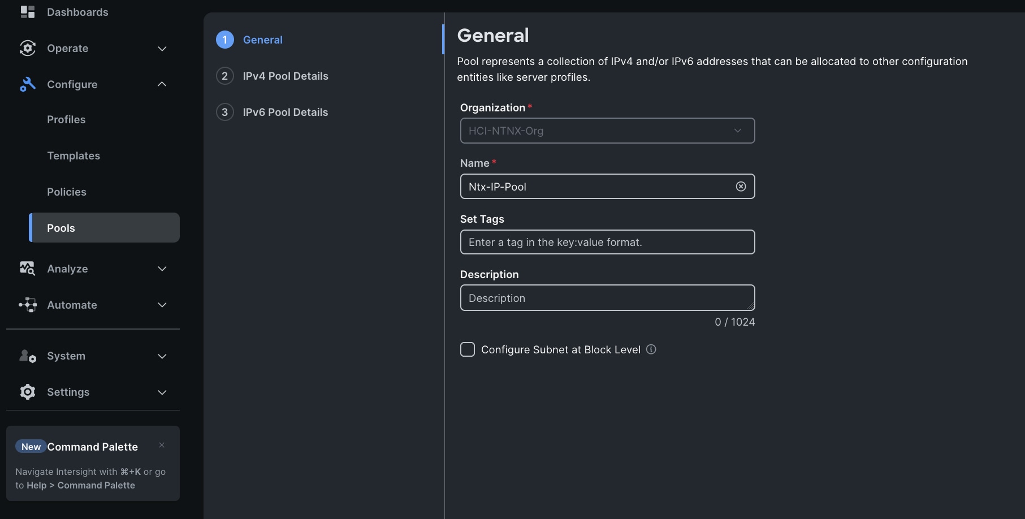
Task: Open the Dashboards icon in sidebar
Action: point(27,11)
